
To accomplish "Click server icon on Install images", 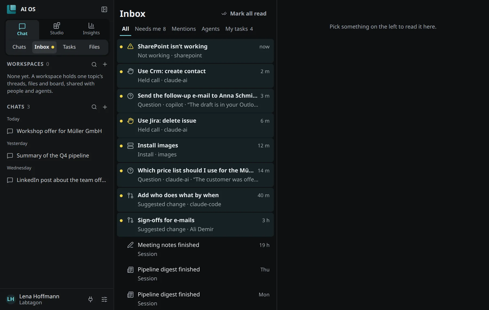I will point(130,146).
